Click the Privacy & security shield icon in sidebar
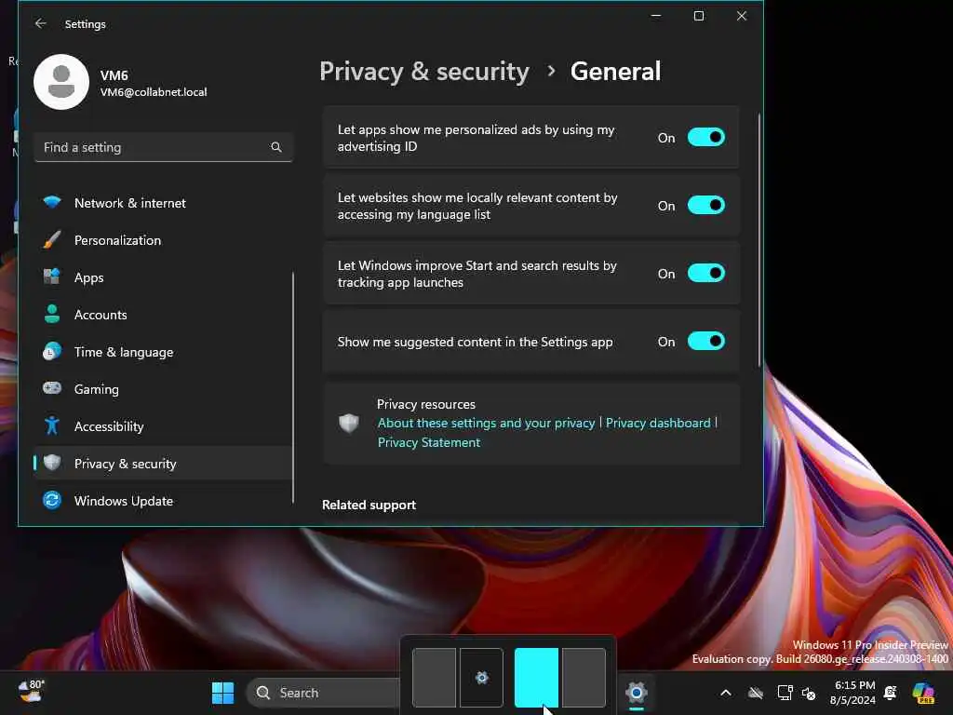Screen dimensions: 953x715 point(52,464)
